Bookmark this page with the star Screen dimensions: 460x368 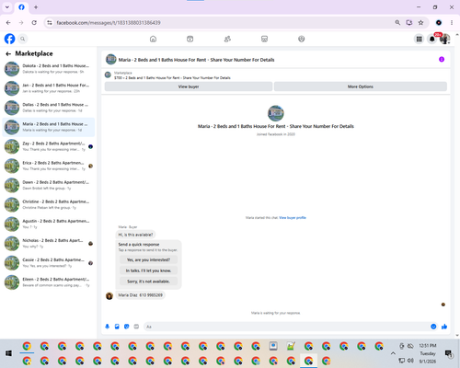click(420, 23)
